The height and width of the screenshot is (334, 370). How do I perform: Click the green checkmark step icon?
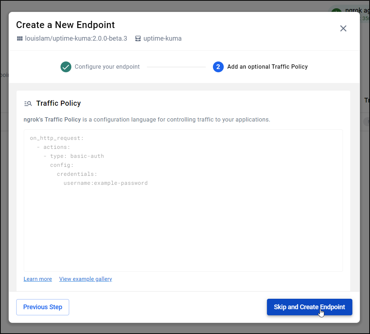[x=66, y=67]
